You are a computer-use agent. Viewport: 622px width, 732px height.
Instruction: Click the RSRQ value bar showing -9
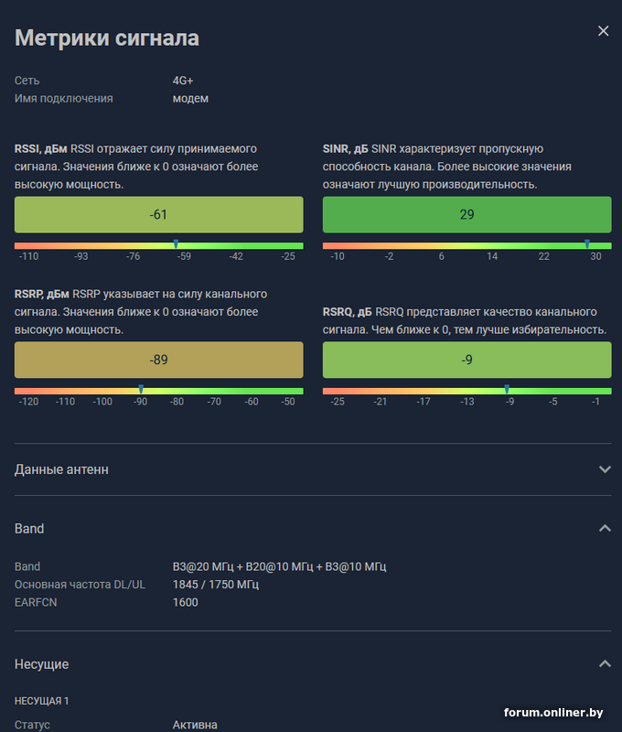coord(466,360)
